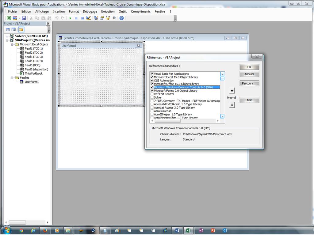Click the Copy toolbar icon
Image resolution: width=314 pixels, height=238 pixels.
click(37, 18)
